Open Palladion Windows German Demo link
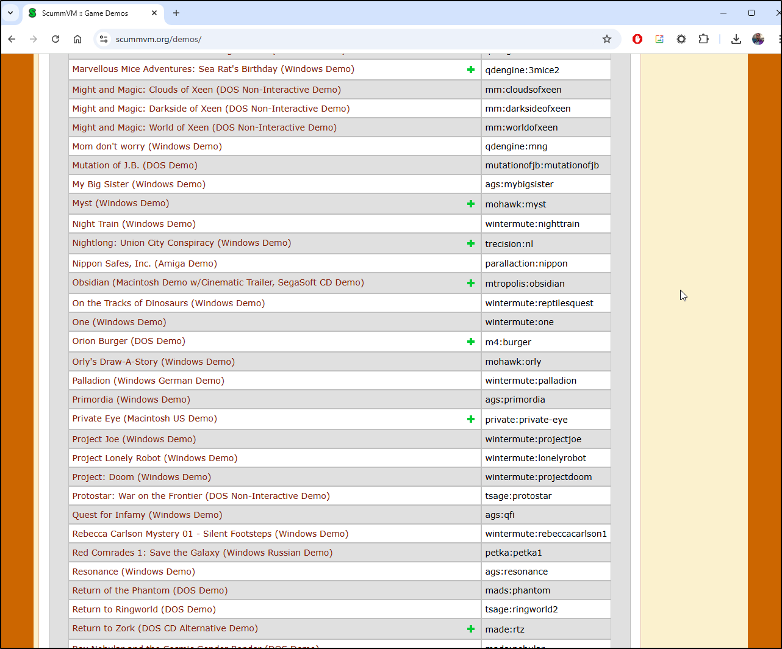 (x=148, y=381)
